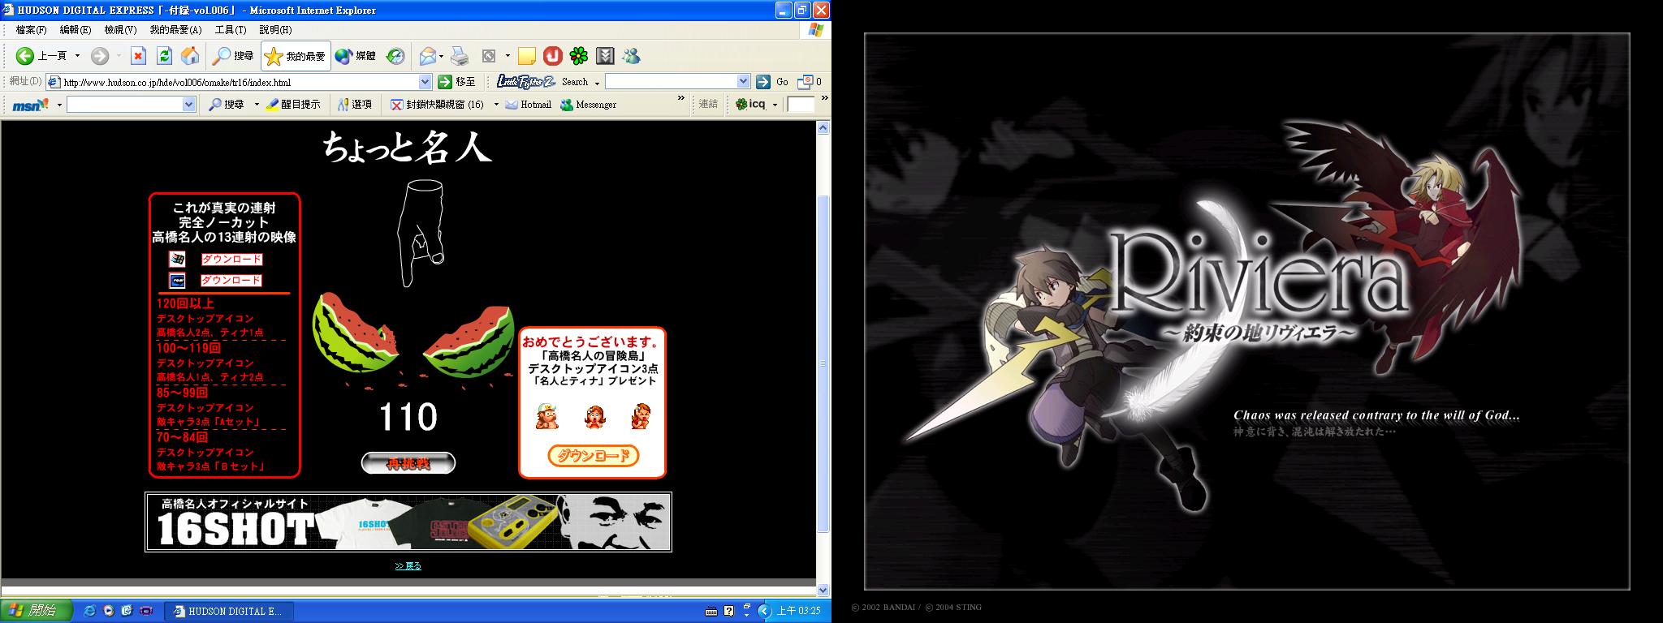The image size is (1663, 623).
Task: Open 選項 options in MSN toolbar
Action: tap(355, 104)
